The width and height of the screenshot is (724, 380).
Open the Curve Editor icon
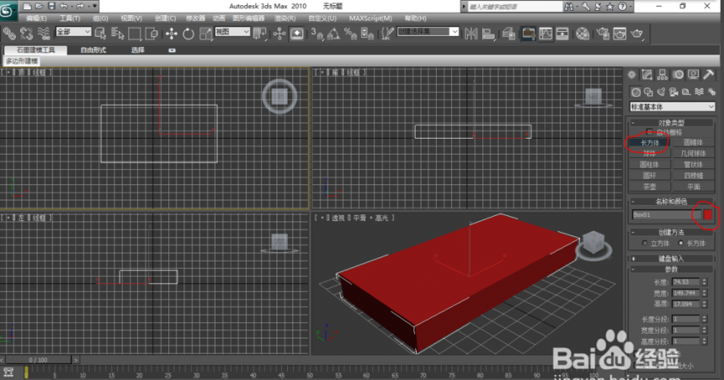546,33
